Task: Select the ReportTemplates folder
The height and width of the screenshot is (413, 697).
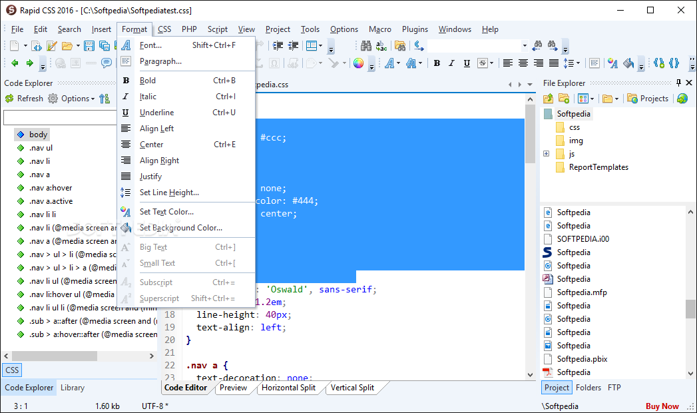Action: point(598,167)
